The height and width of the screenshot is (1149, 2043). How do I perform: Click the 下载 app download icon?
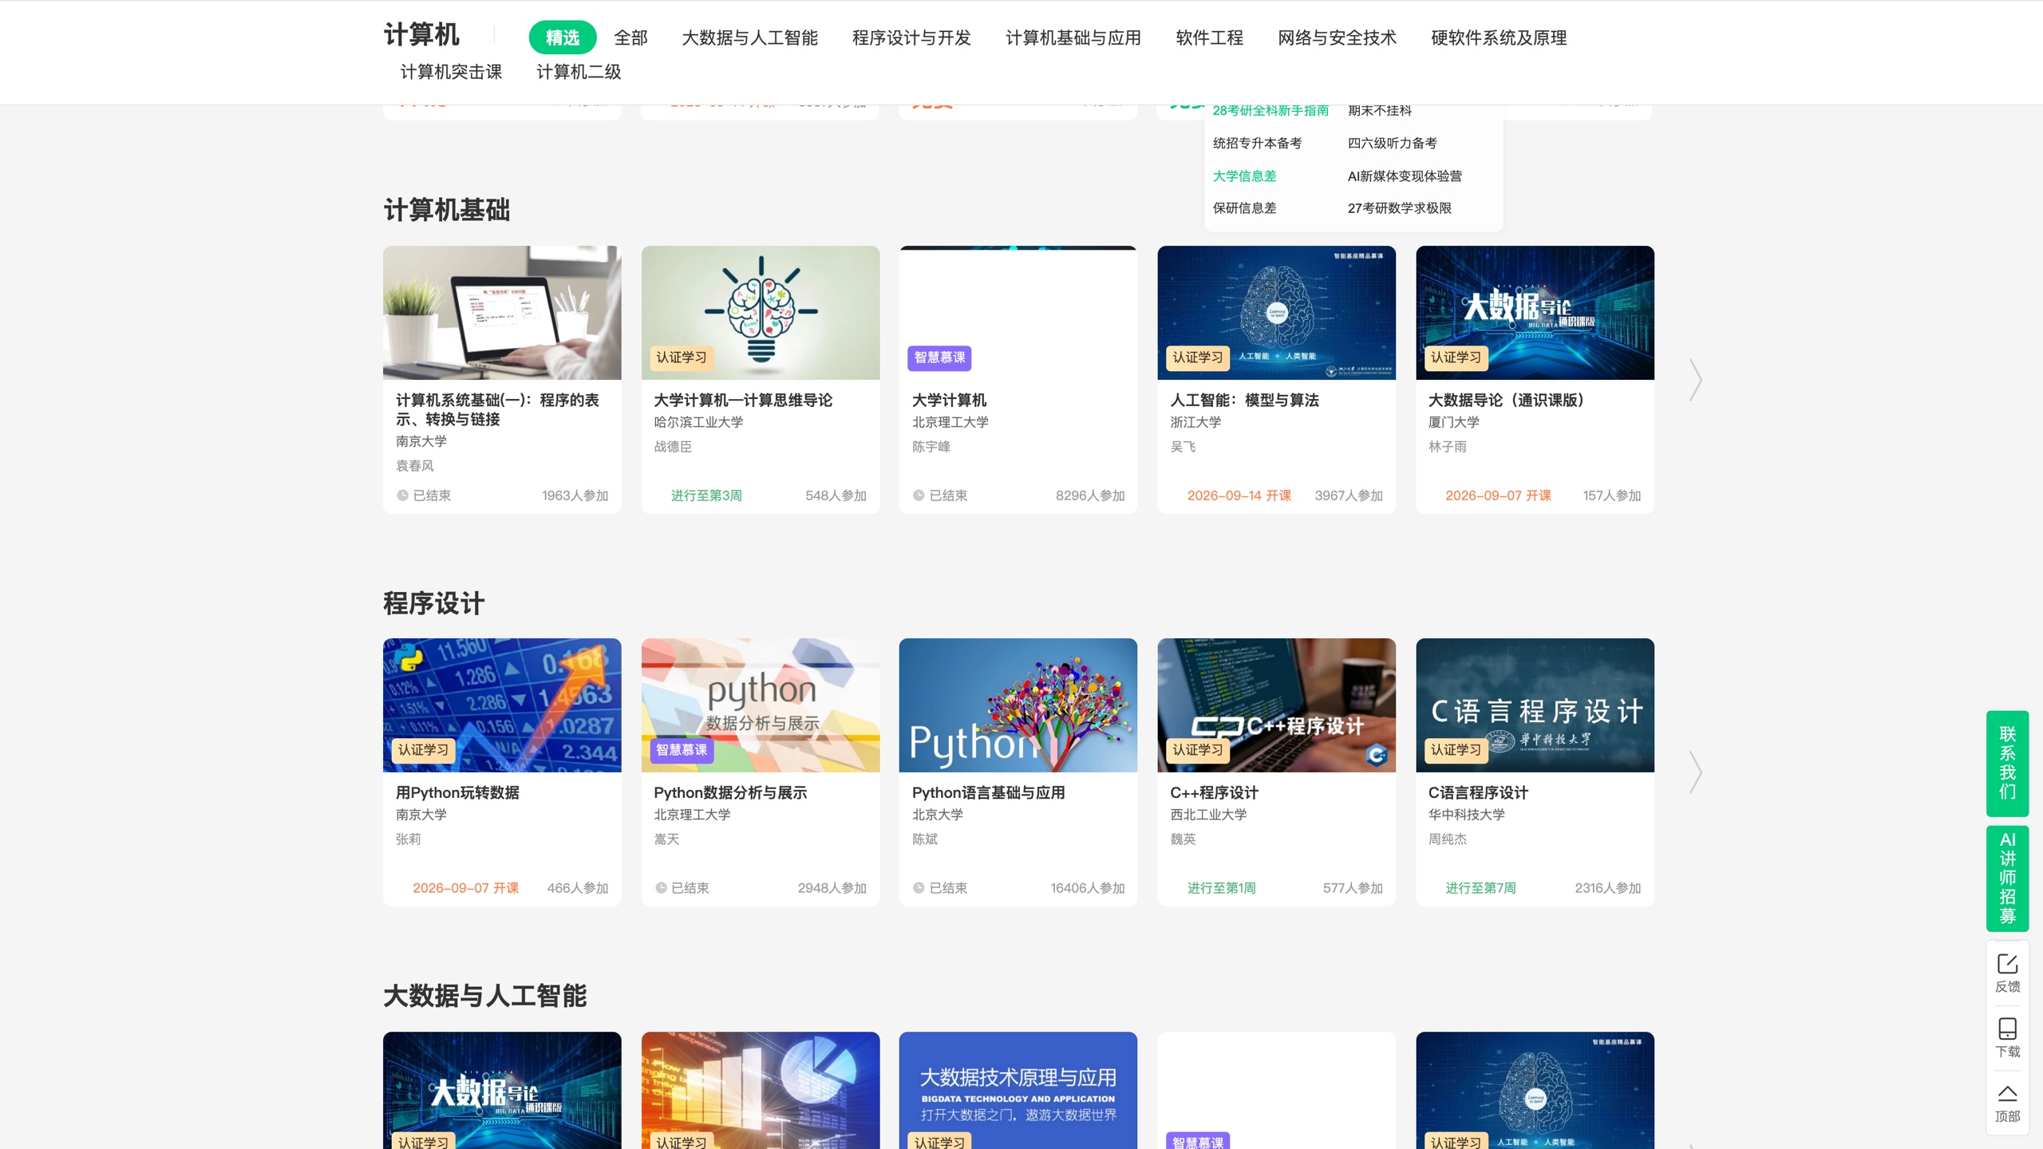pos(2007,1038)
